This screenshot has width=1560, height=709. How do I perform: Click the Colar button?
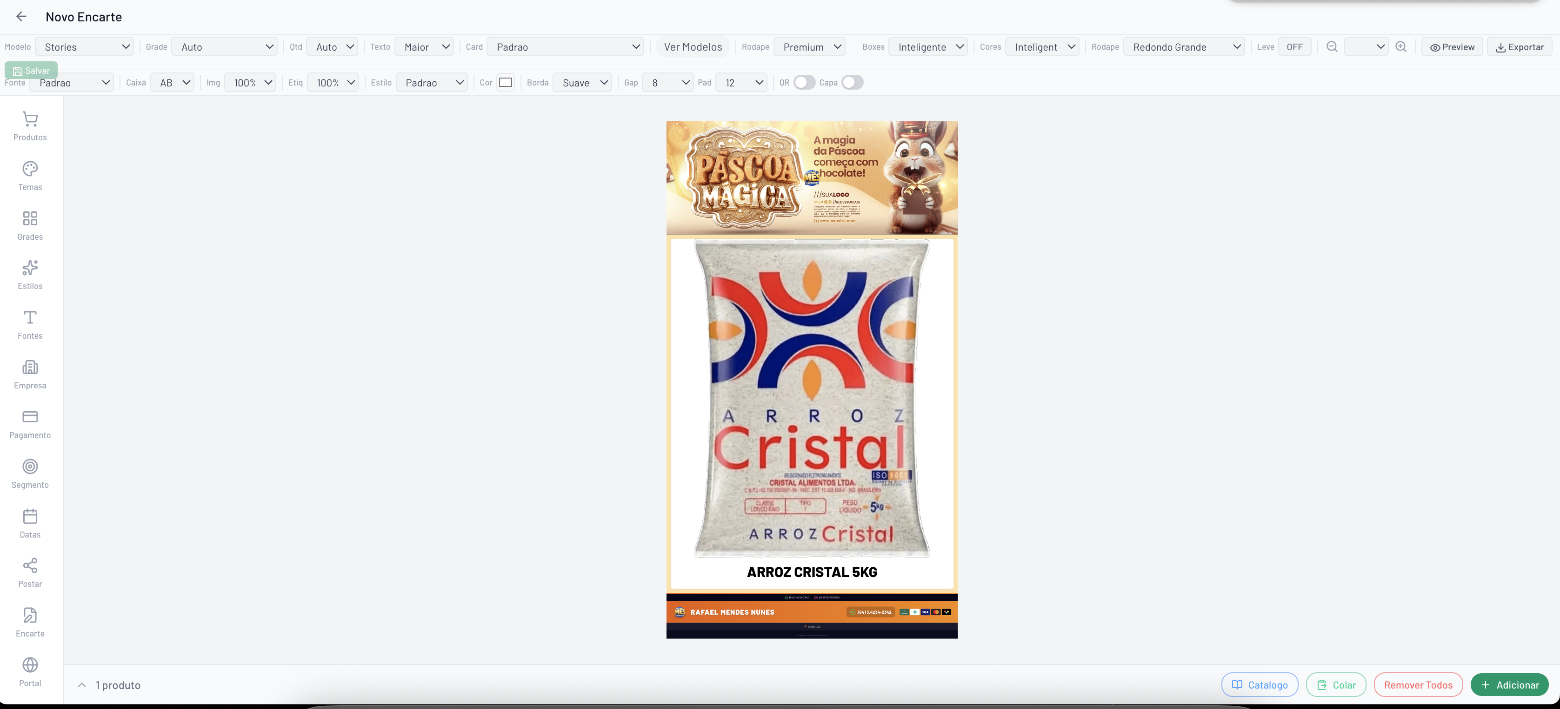tap(1336, 685)
